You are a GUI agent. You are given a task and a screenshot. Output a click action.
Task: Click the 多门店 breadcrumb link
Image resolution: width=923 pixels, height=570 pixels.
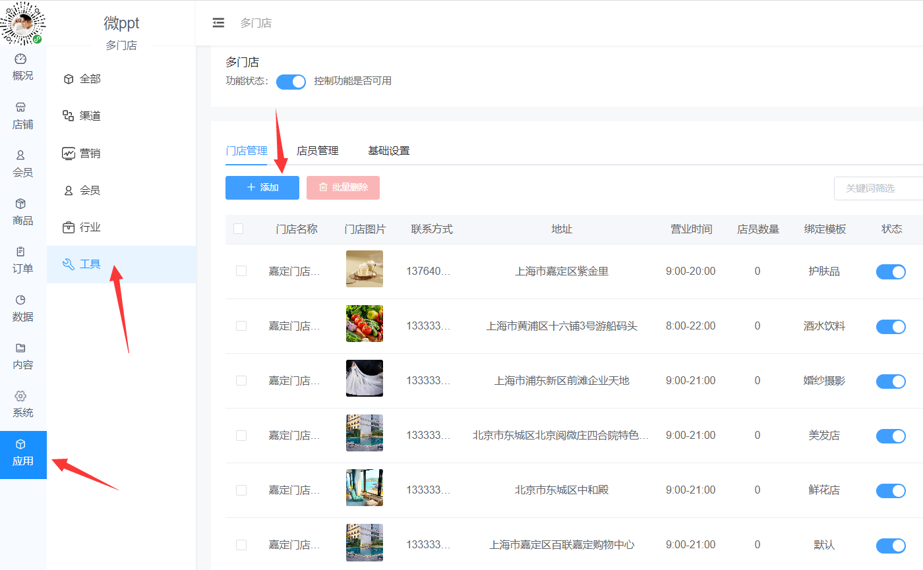tap(256, 23)
